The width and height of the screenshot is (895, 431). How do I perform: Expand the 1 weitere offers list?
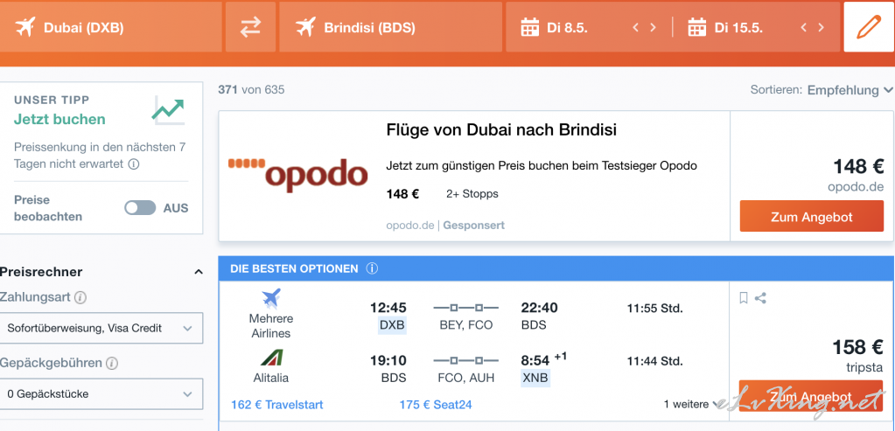(x=692, y=404)
